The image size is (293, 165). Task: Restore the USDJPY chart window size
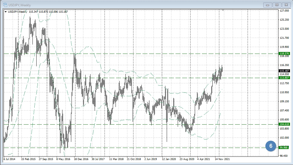[x=277, y=5]
